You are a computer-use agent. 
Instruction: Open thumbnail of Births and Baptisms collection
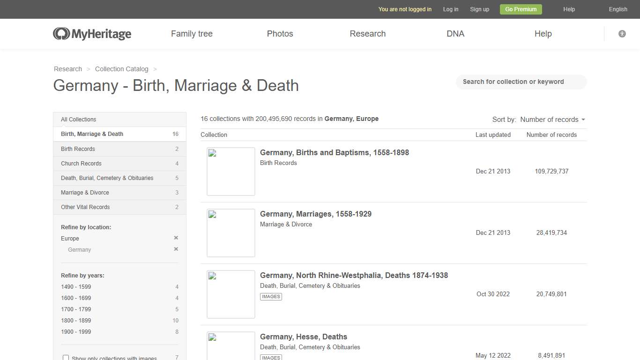click(x=231, y=172)
